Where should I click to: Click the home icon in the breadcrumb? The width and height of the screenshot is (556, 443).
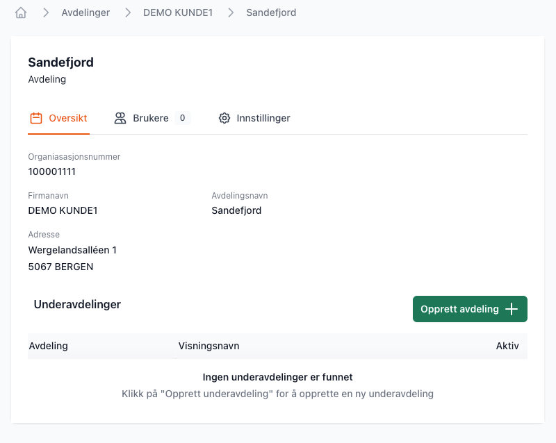(21, 12)
